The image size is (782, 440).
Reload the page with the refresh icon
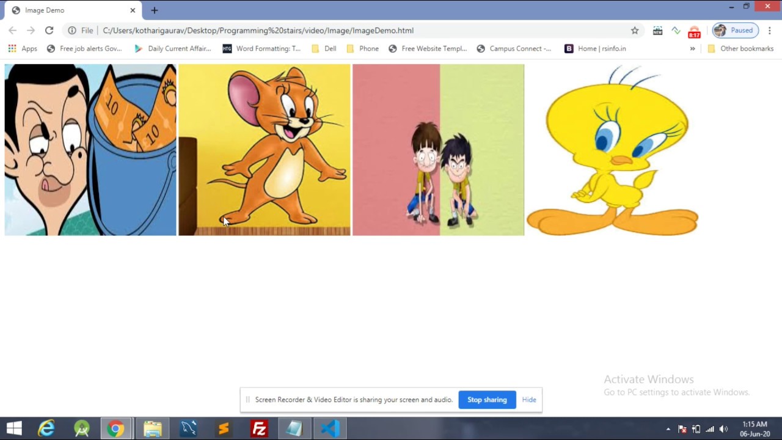[x=49, y=30]
